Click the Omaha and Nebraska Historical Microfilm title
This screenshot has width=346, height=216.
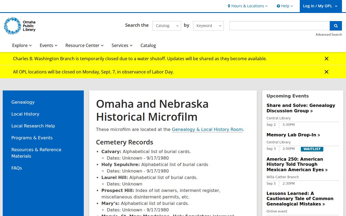coord(152,110)
